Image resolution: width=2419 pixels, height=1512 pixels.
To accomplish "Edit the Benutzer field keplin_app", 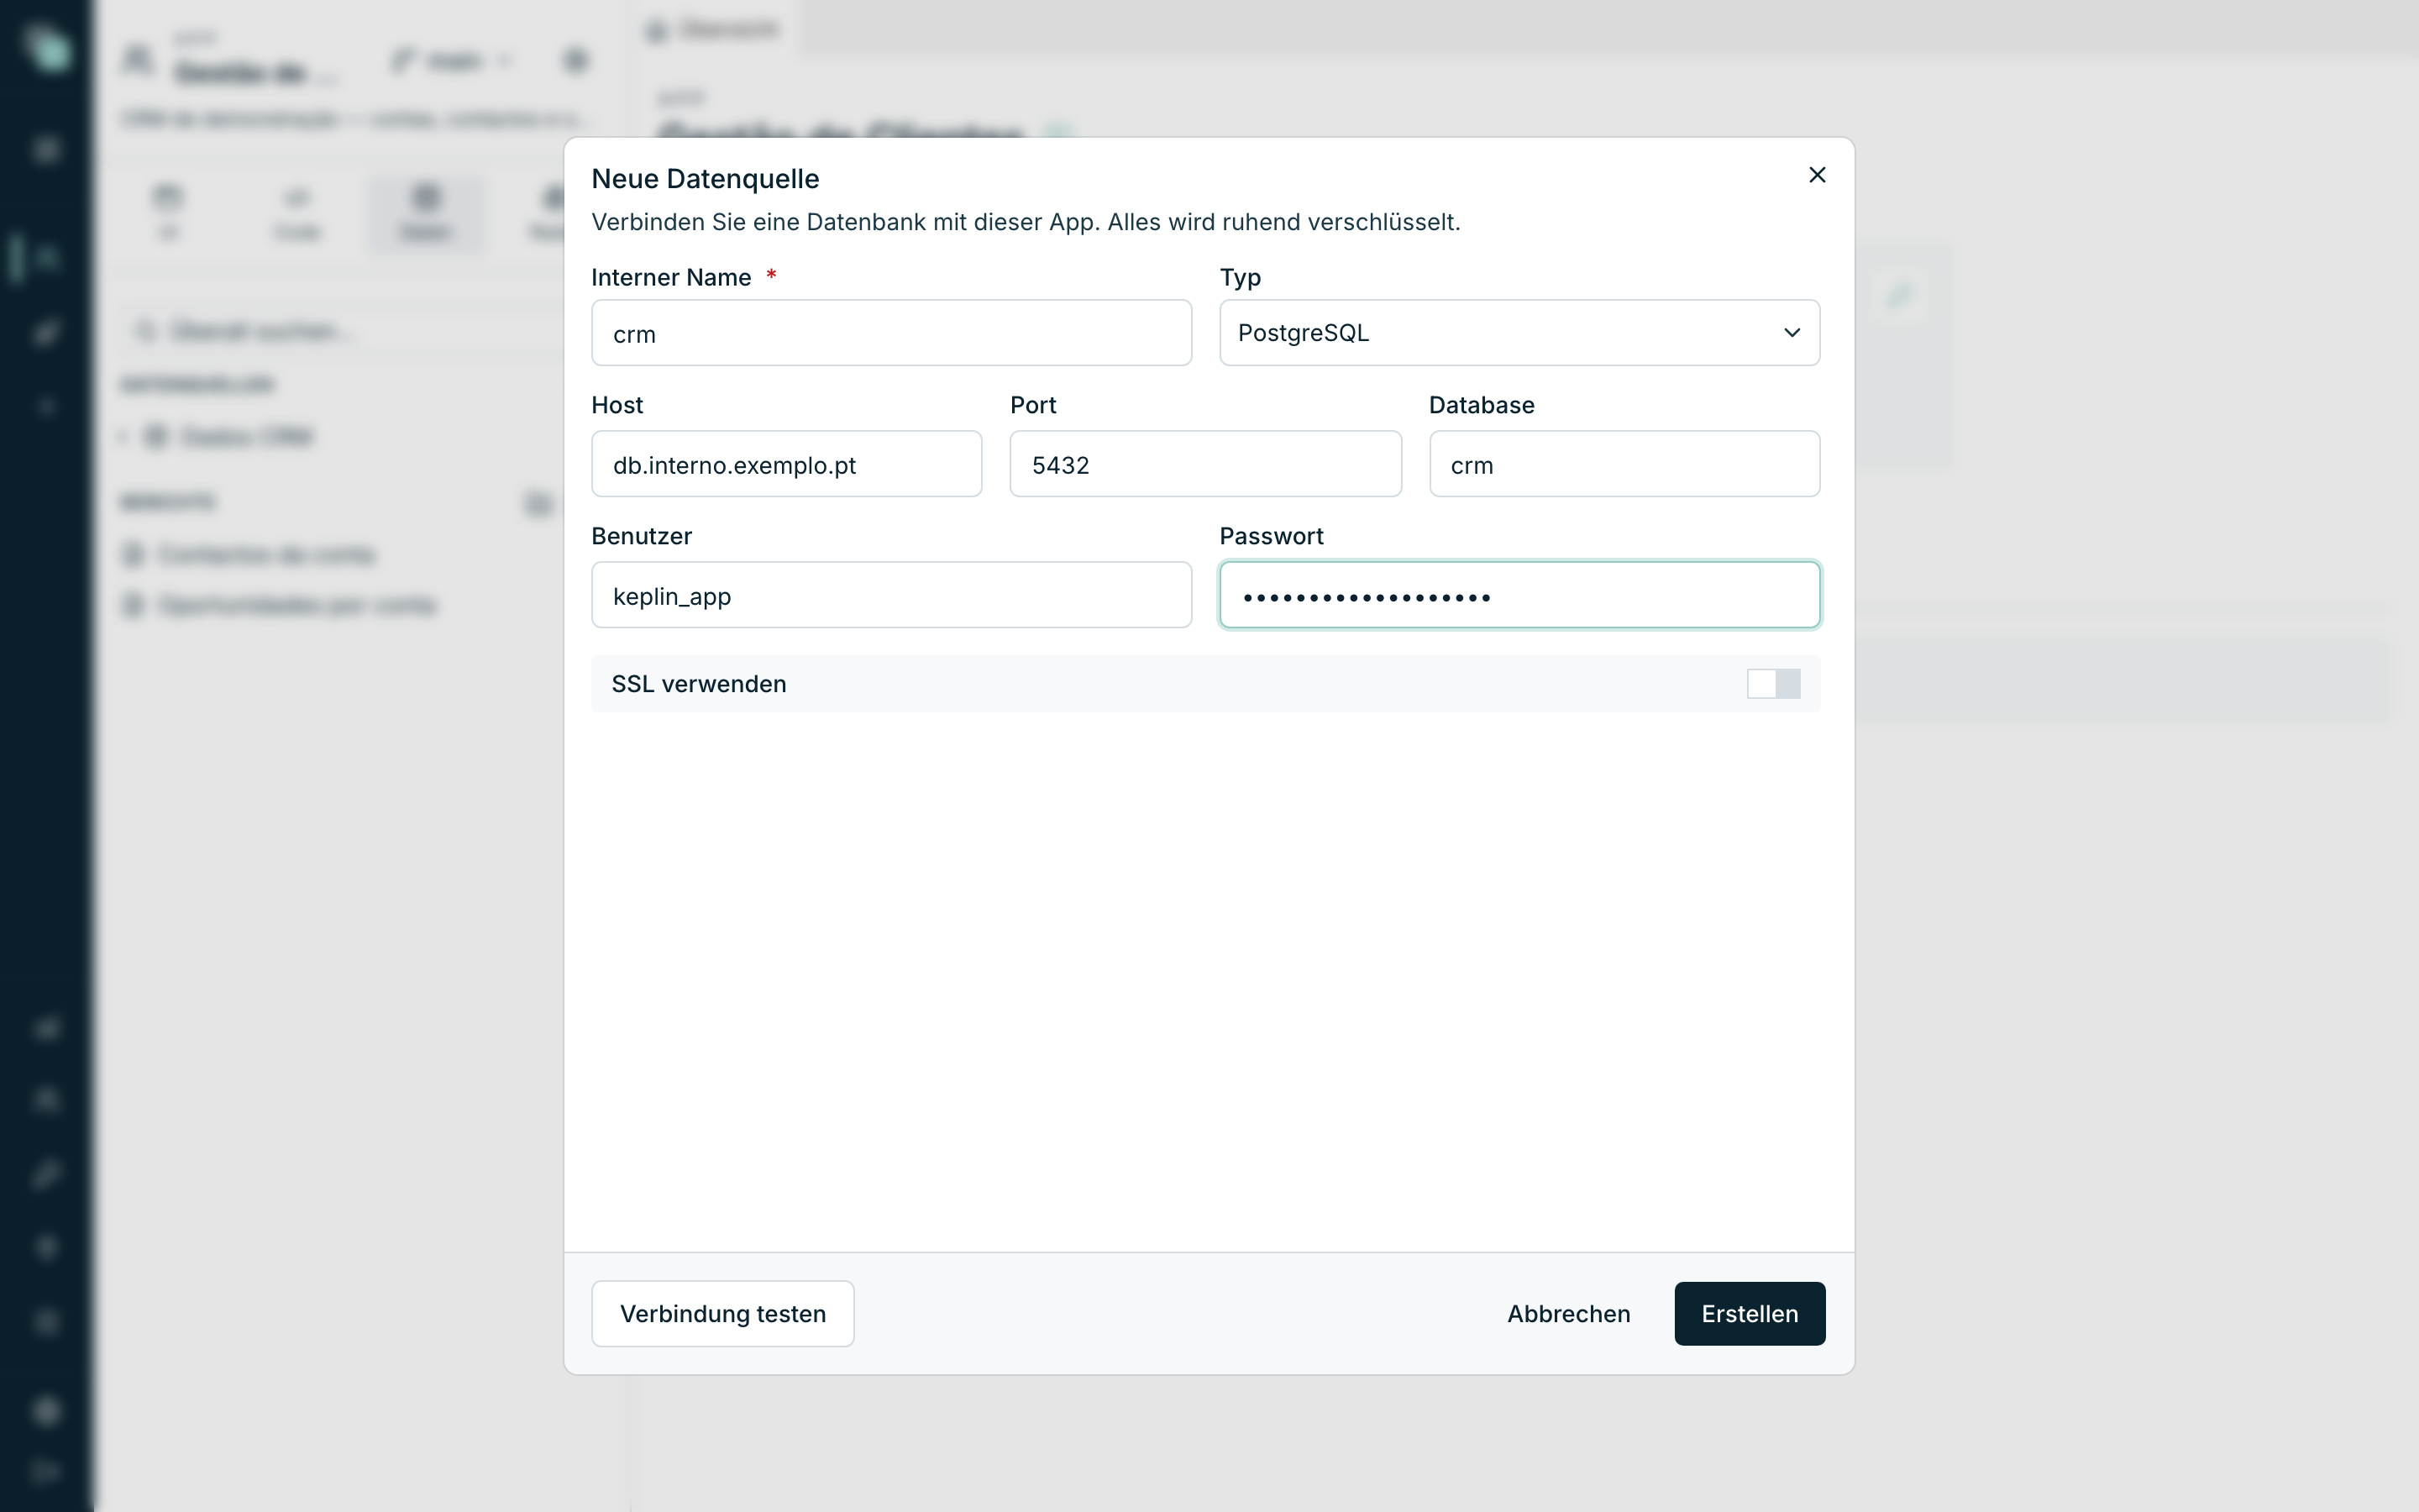I will click(890, 595).
